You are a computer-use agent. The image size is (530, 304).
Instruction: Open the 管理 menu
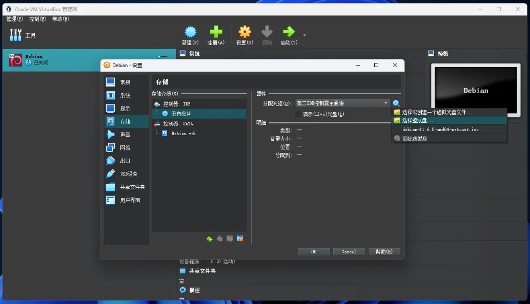click(14, 19)
